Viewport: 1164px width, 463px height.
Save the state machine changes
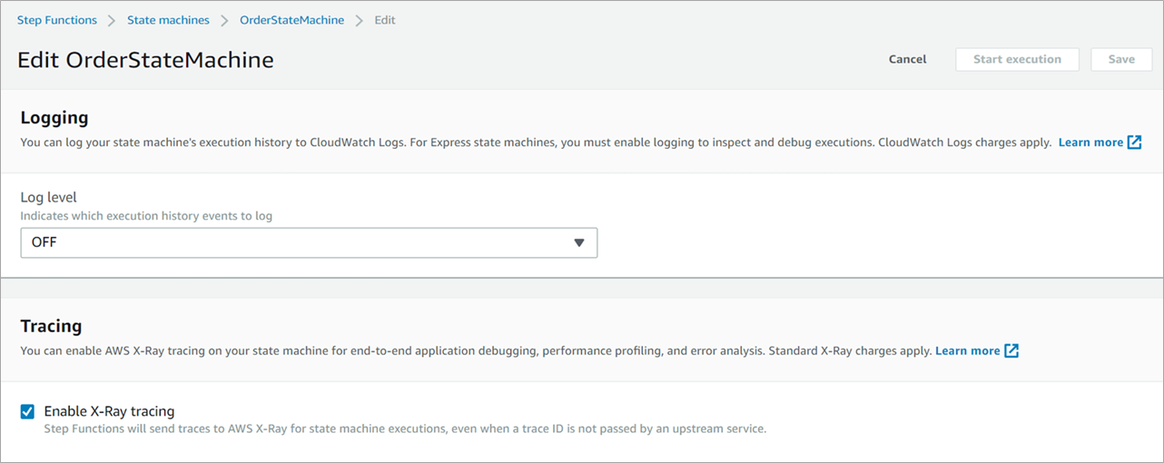coord(1121,60)
